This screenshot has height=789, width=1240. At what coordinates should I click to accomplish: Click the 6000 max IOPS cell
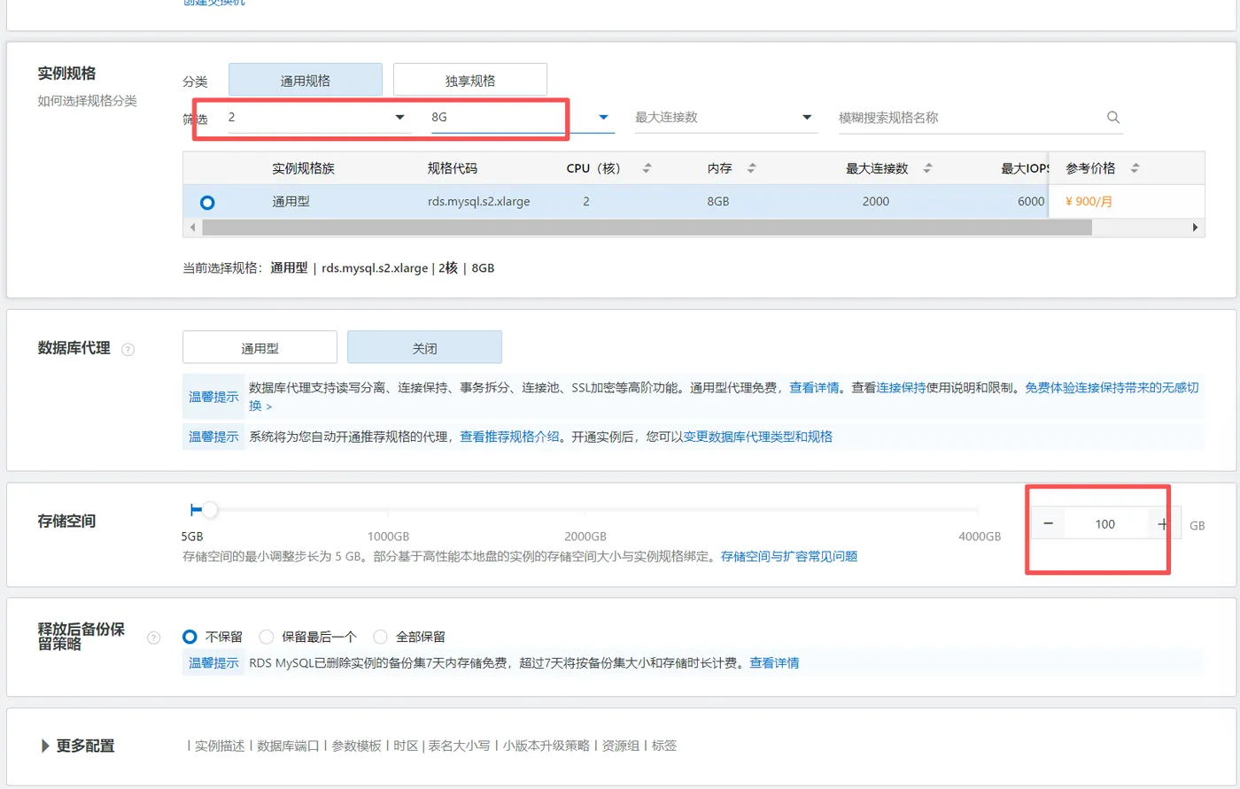tap(1031, 202)
